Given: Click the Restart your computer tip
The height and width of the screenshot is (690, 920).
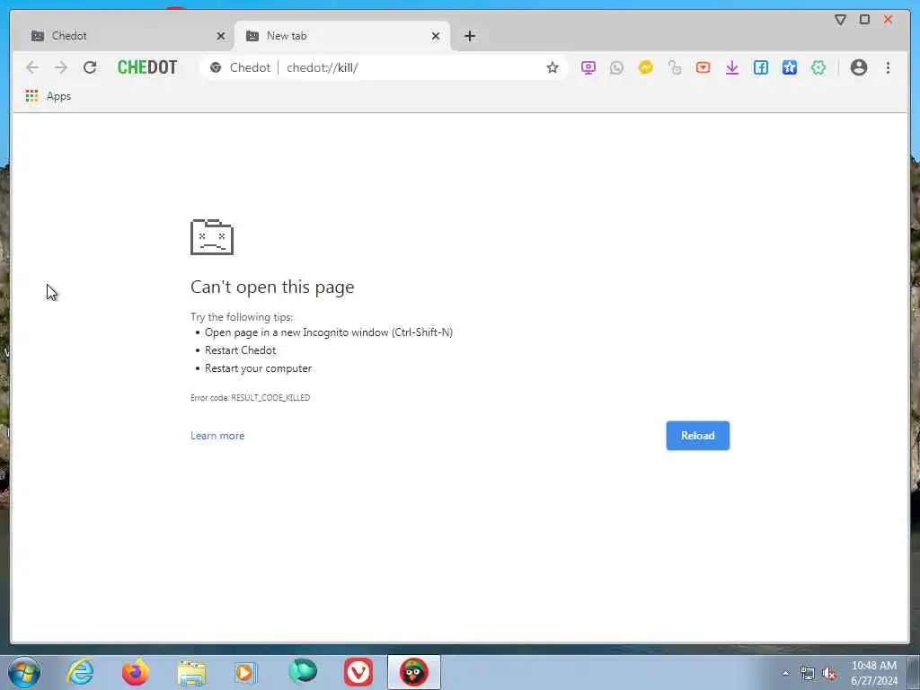Looking at the screenshot, I should (x=258, y=368).
